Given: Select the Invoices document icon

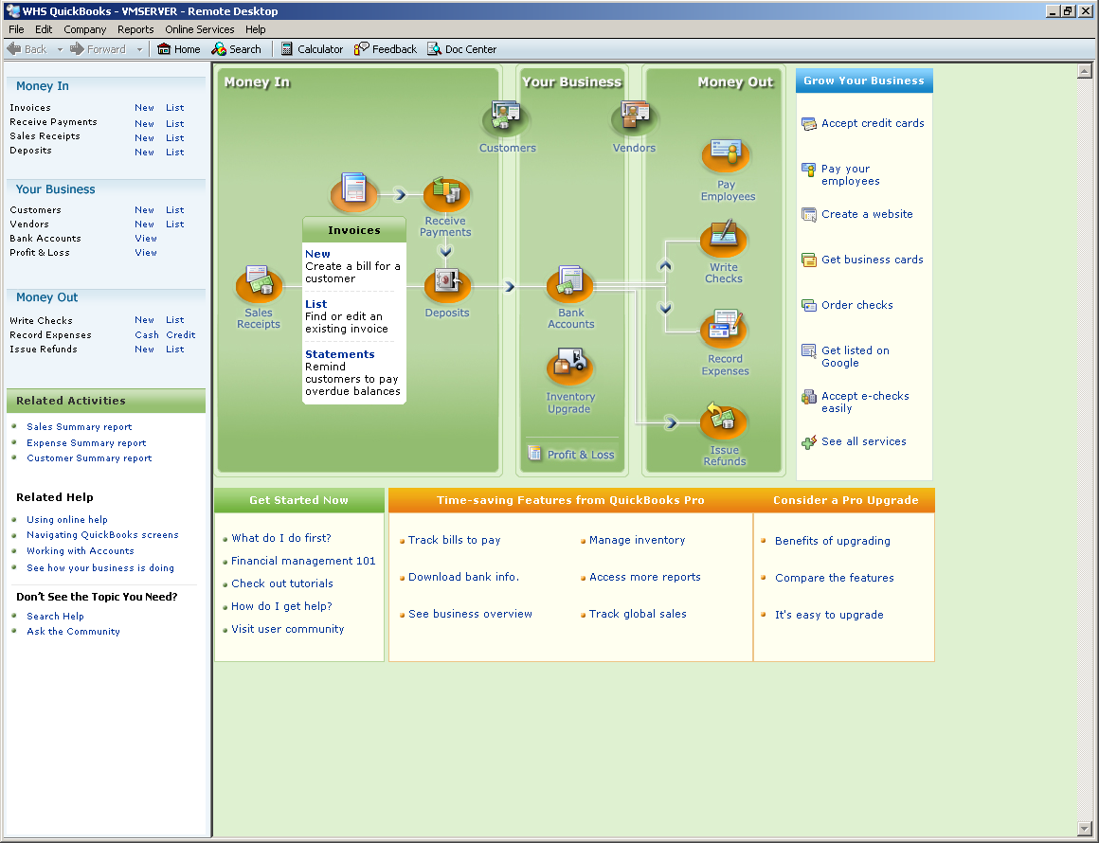Looking at the screenshot, I should tap(354, 191).
